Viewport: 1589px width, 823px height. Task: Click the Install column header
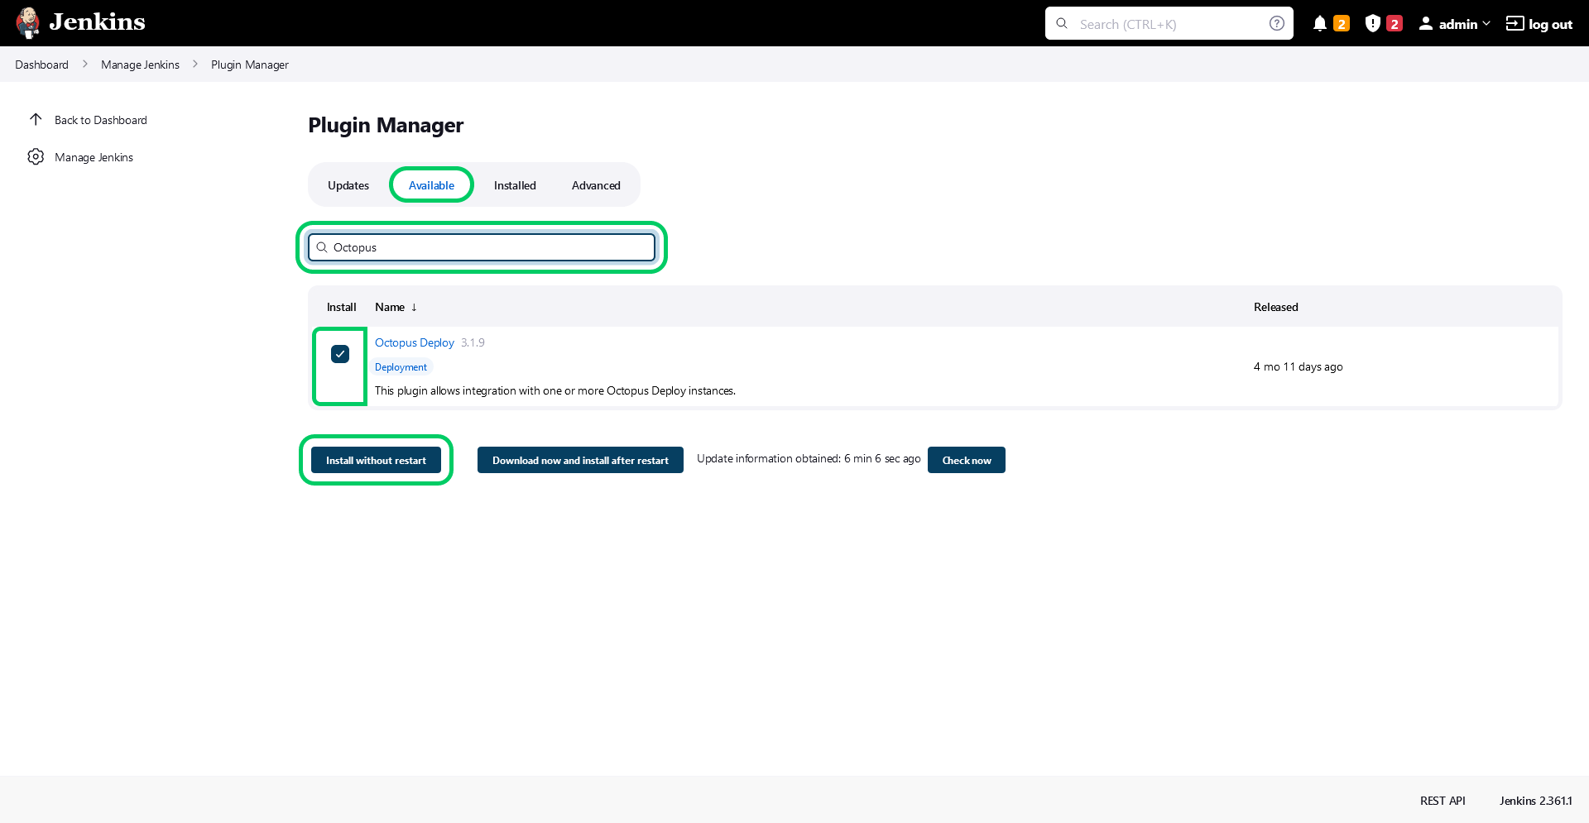[341, 307]
